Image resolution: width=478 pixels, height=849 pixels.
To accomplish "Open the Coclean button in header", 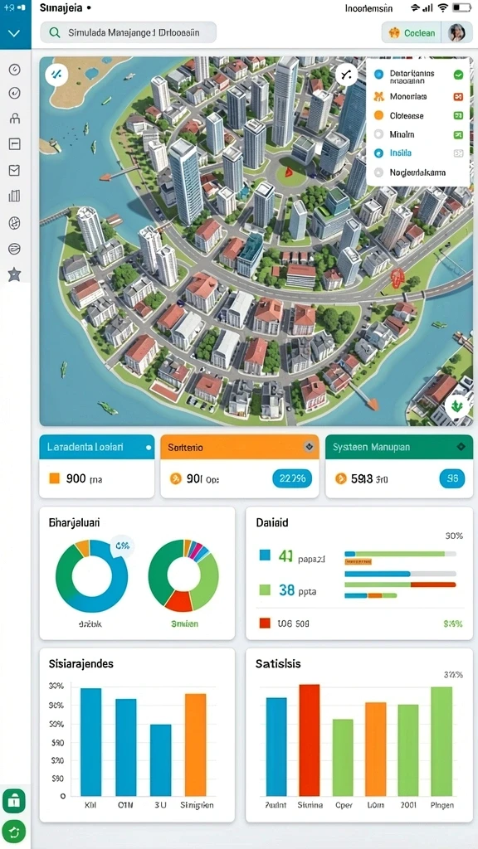I will click(412, 33).
